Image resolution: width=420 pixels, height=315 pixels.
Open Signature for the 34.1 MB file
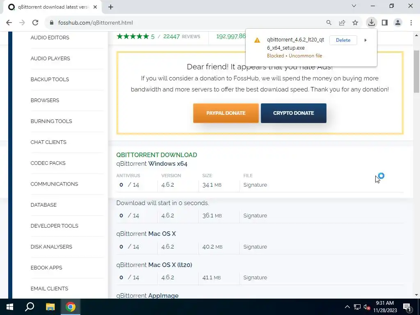[x=255, y=185]
